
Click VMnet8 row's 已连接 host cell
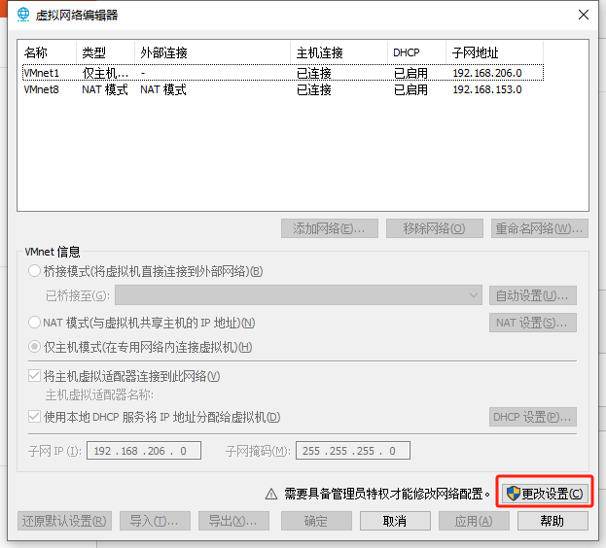coord(313,89)
